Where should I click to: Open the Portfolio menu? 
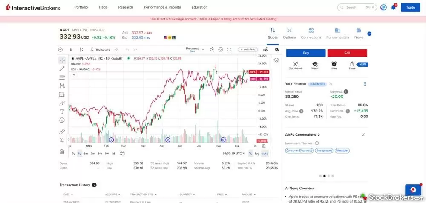coord(81,7)
